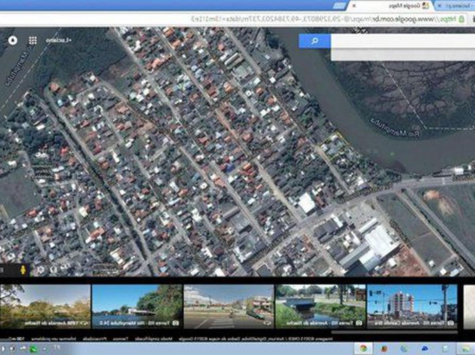Switch to the Google Maps browser tab
Screen dimensions: 475x355
click(x=396, y=6)
